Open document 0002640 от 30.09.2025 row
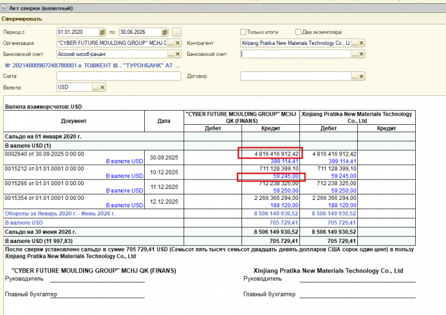Viewport: 446px width, 315px height. click(x=44, y=154)
